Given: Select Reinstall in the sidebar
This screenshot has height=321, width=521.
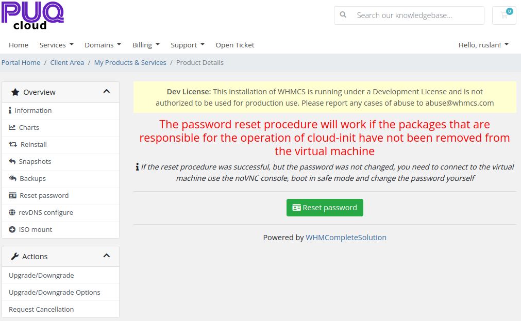Looking at the screenshot, I should pos(60,145).
